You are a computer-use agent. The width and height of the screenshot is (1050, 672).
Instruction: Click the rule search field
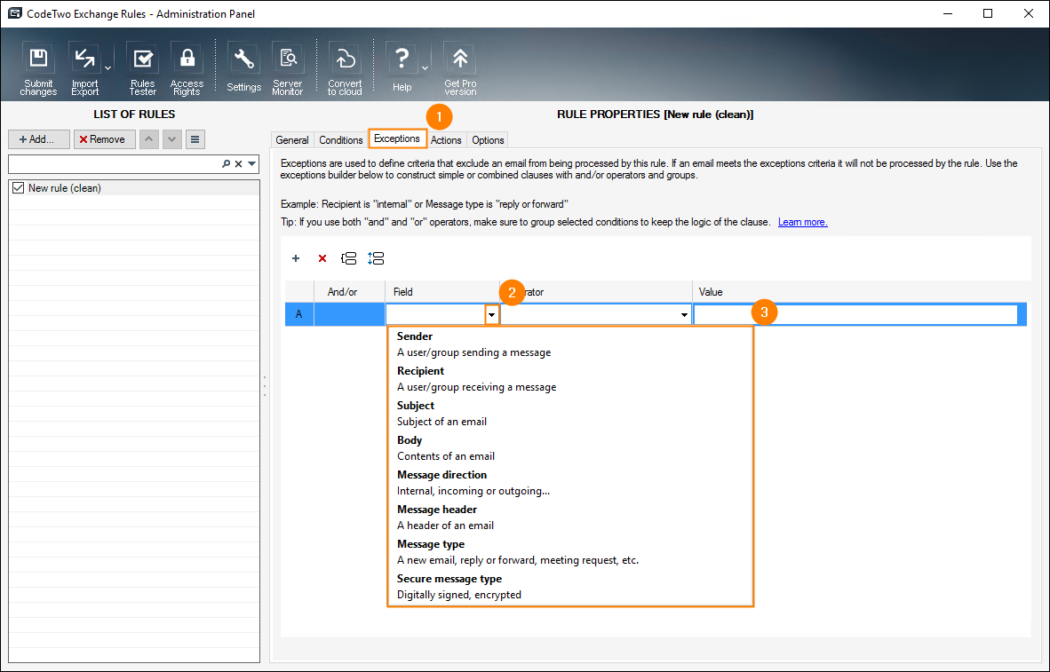pos(114,164)
